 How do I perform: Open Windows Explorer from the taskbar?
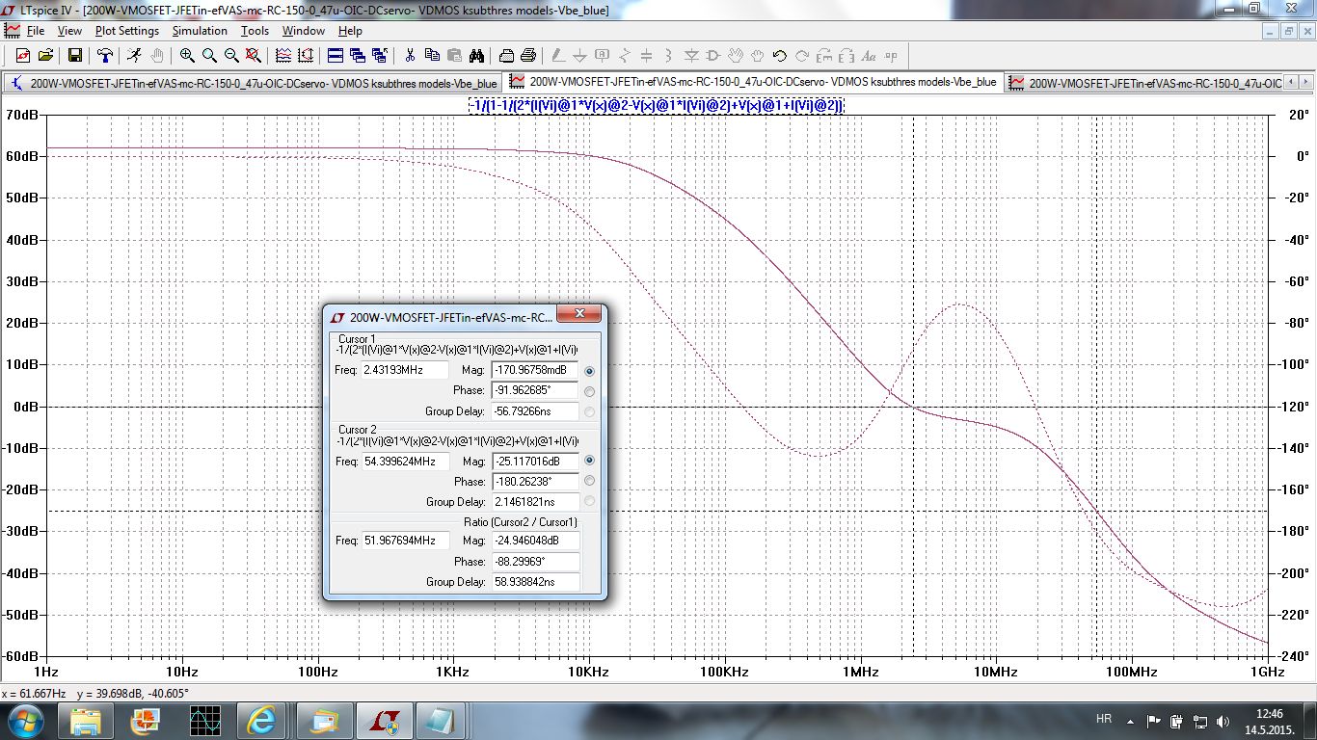(x=85, y=720)
